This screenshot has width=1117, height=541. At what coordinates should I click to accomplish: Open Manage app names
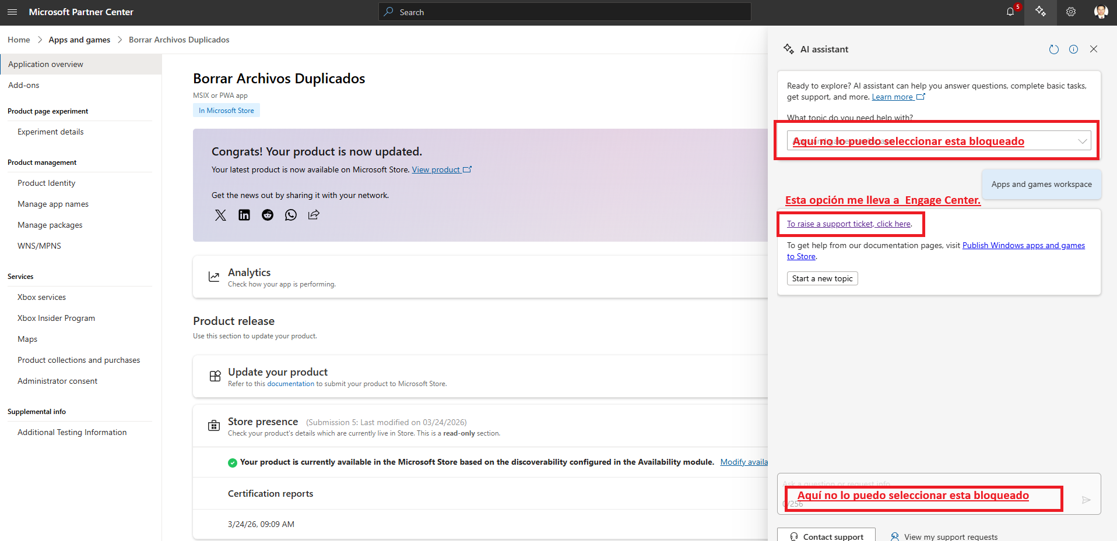coord(53,204)
